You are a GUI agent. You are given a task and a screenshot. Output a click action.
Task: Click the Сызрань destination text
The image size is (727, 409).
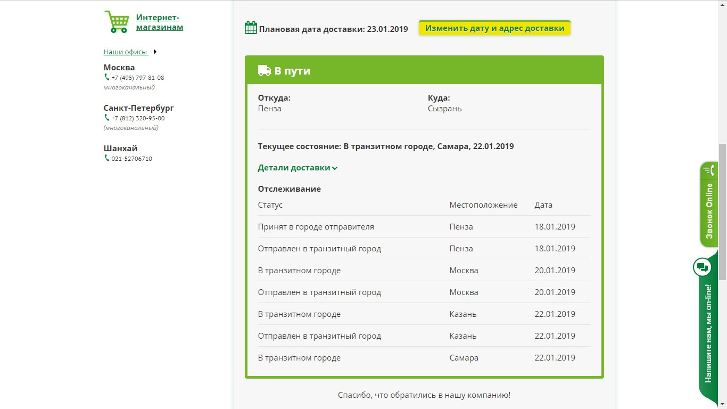(444, 109)
